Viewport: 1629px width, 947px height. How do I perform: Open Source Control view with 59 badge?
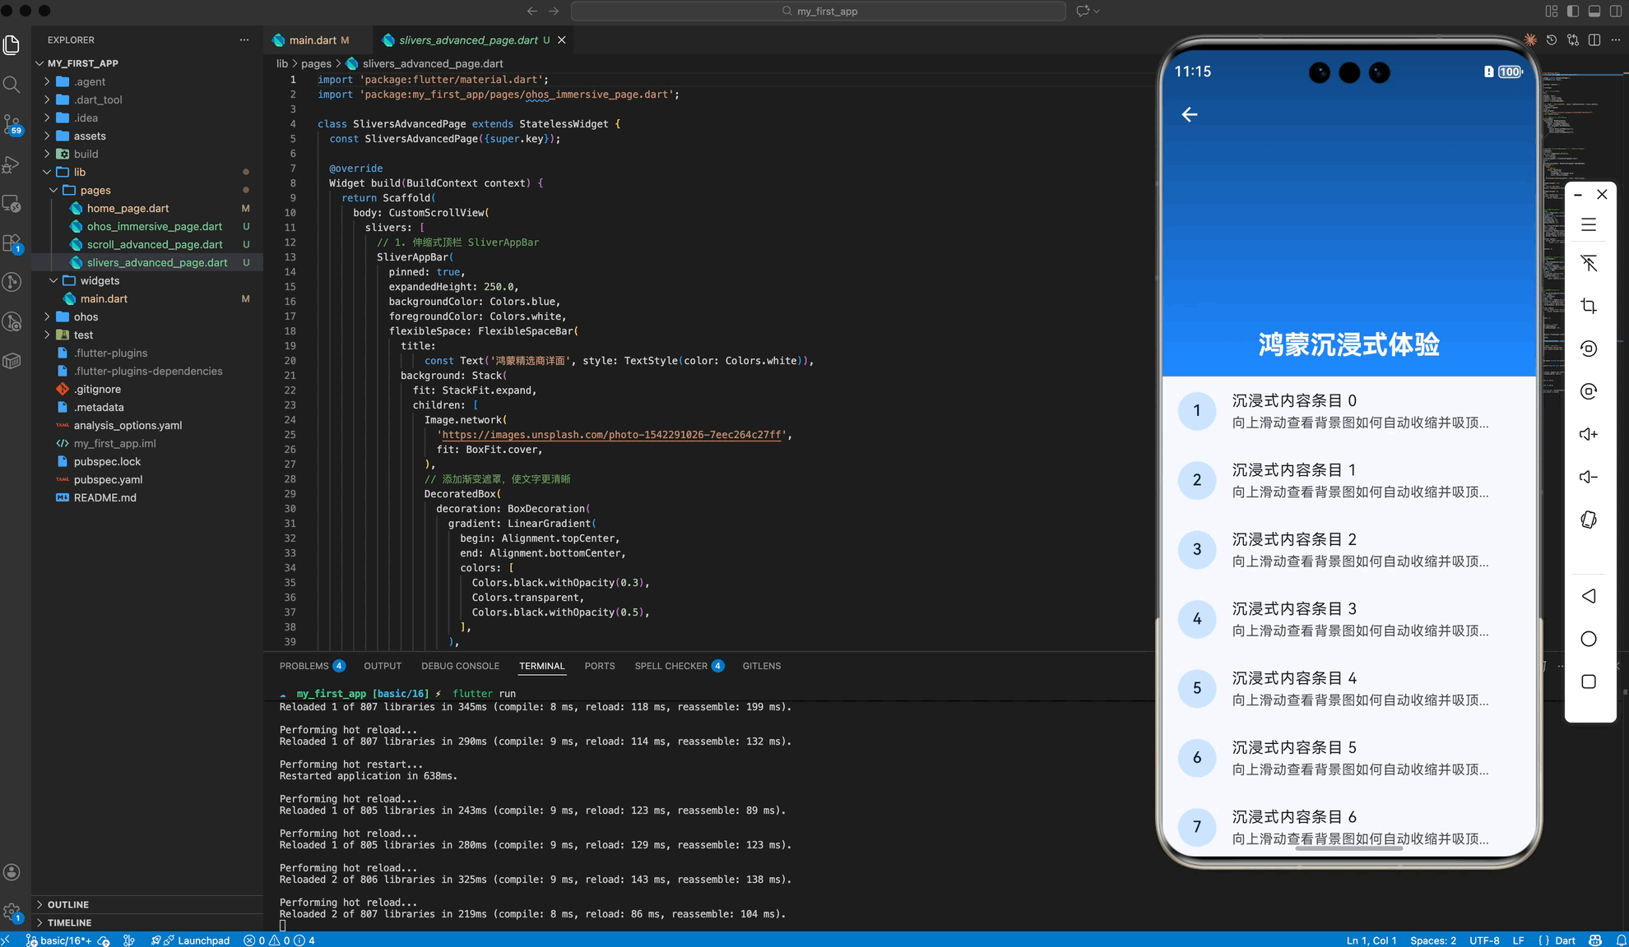tap(12, 124)
